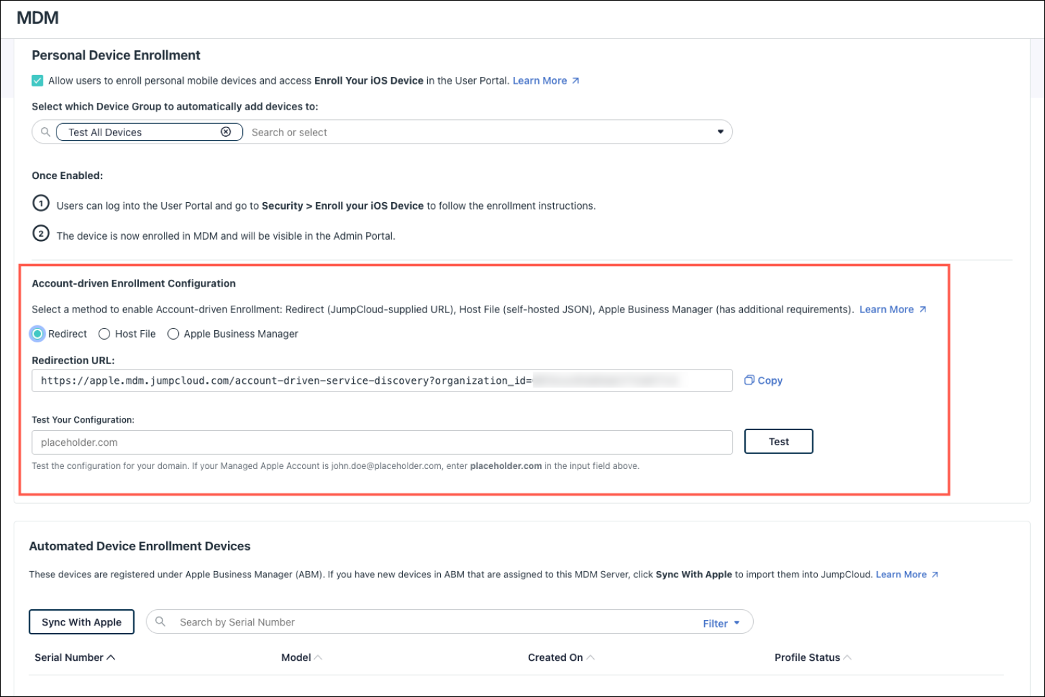Click the Test Your Configuration input field
Screen dimensions: 1045x697
click(x=381, y=442)
